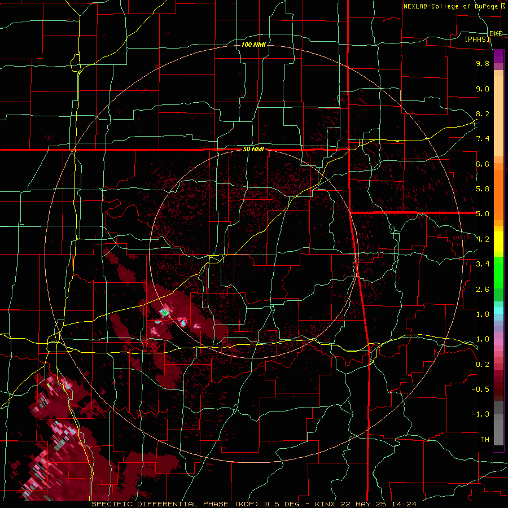This screenshot has width=508, height=508.
Task: Click the [PHAS] label above the color scale
Action: [477, 40]
